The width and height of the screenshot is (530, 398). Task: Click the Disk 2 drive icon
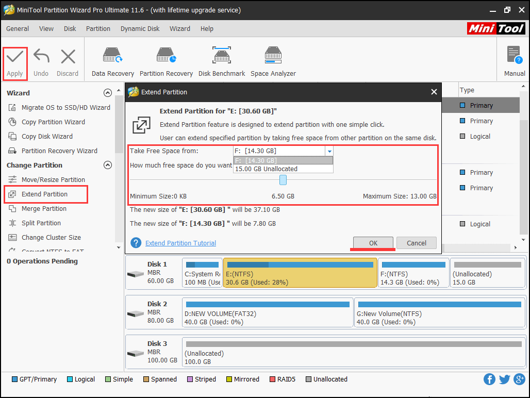coord(136,314)
